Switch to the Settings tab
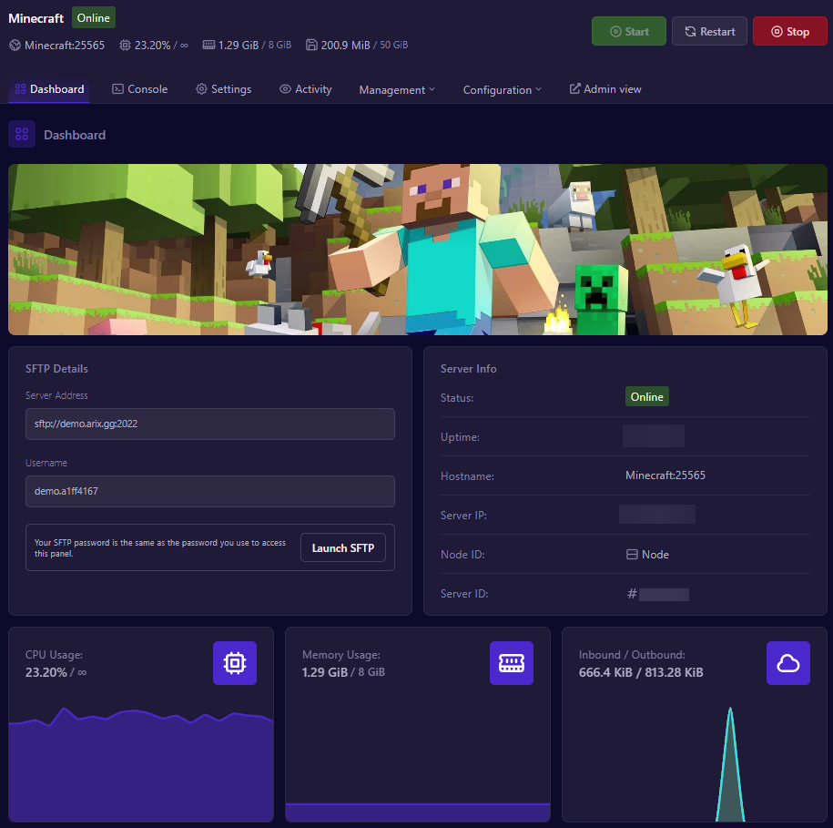This screenshot has height=828, width=833. click(223, 89)
